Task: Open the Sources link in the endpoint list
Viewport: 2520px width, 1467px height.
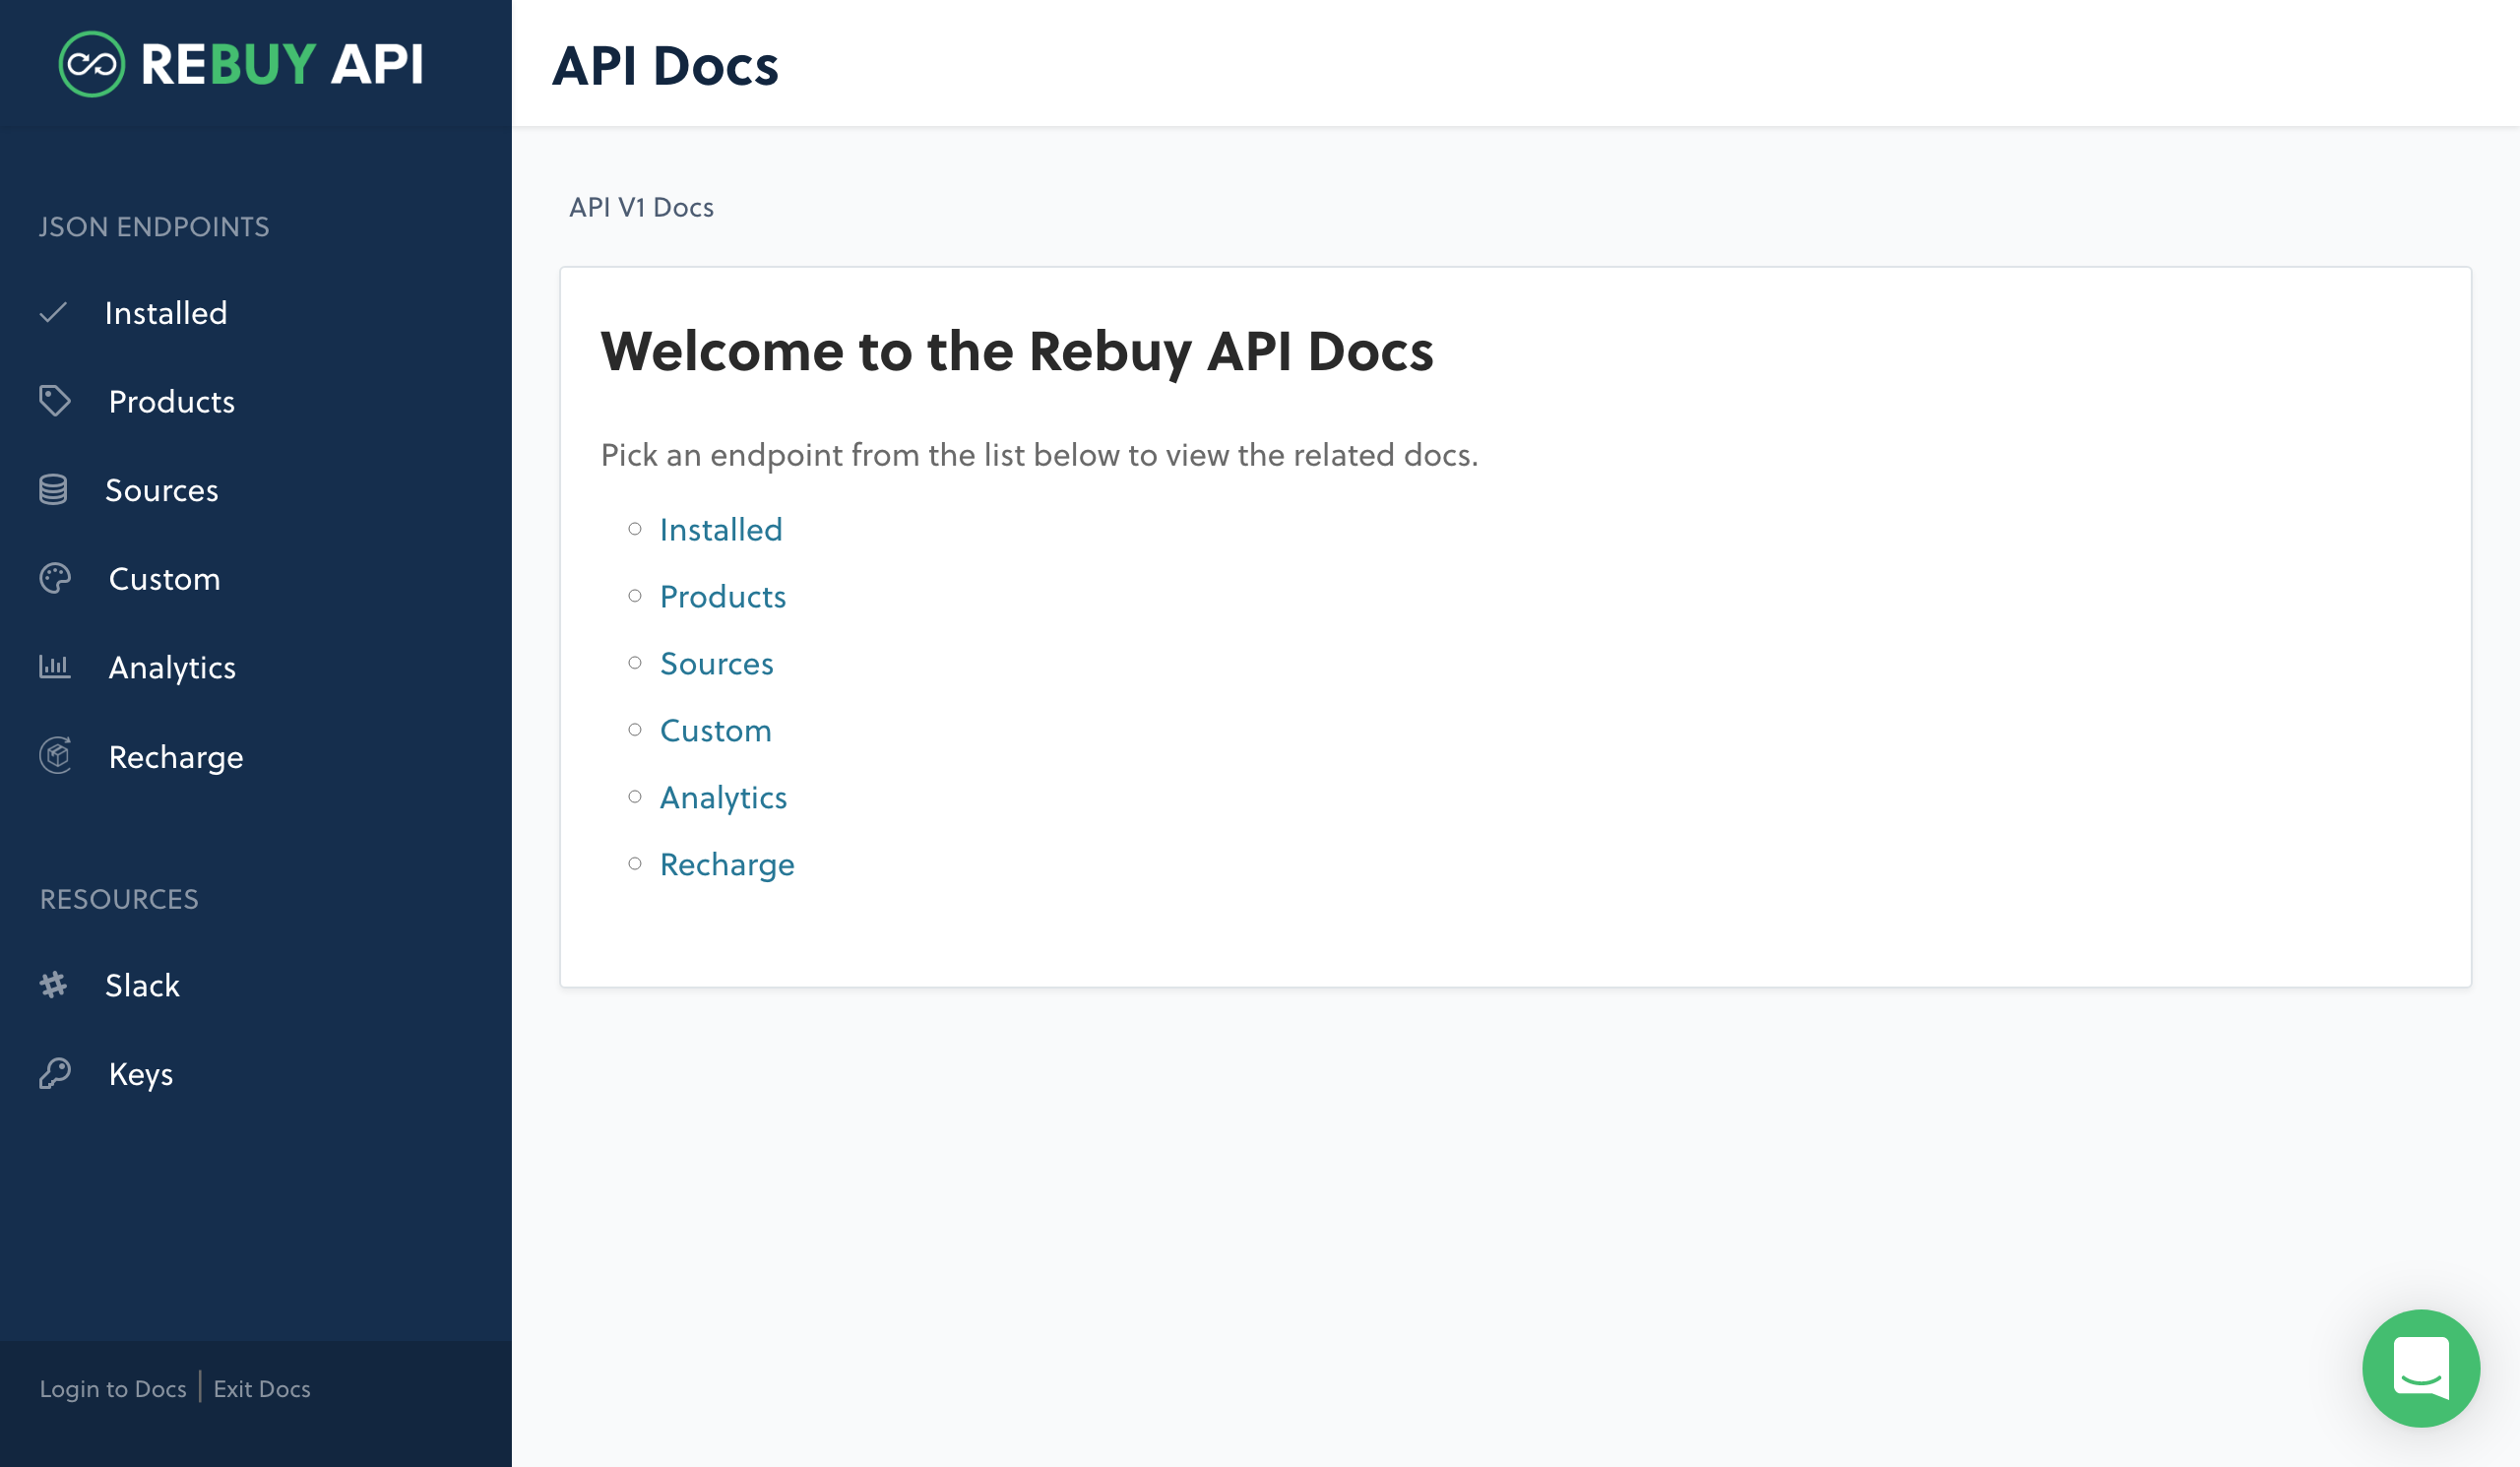Action: (717, 663)
